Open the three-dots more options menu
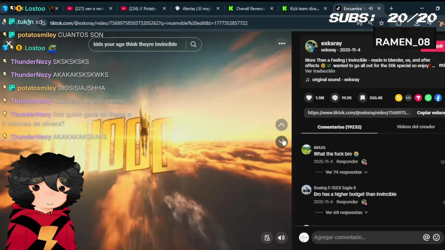This screenshot has height=250, width=445. click(x=282, y=43)
